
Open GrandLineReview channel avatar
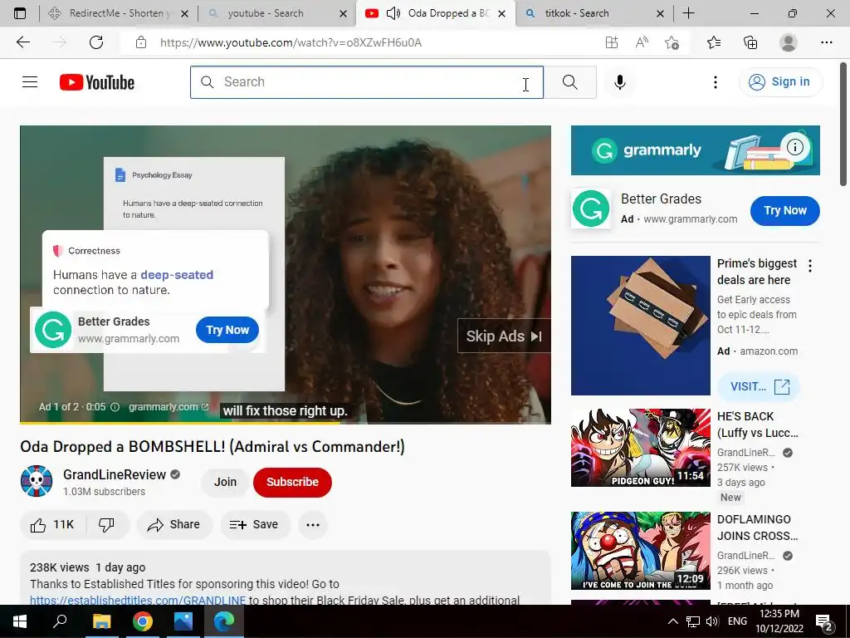coord(37,481)
